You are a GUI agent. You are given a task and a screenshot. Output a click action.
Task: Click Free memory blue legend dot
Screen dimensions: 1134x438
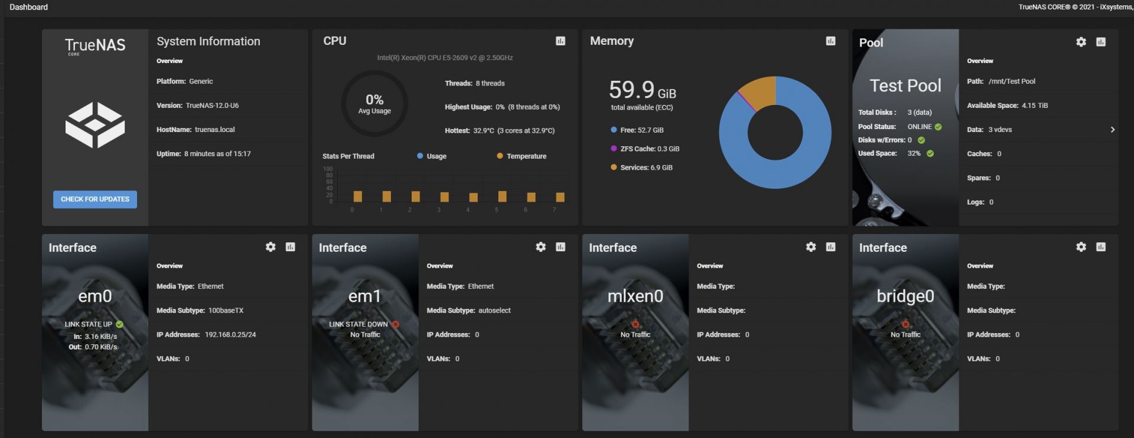(x=614, y=130)
